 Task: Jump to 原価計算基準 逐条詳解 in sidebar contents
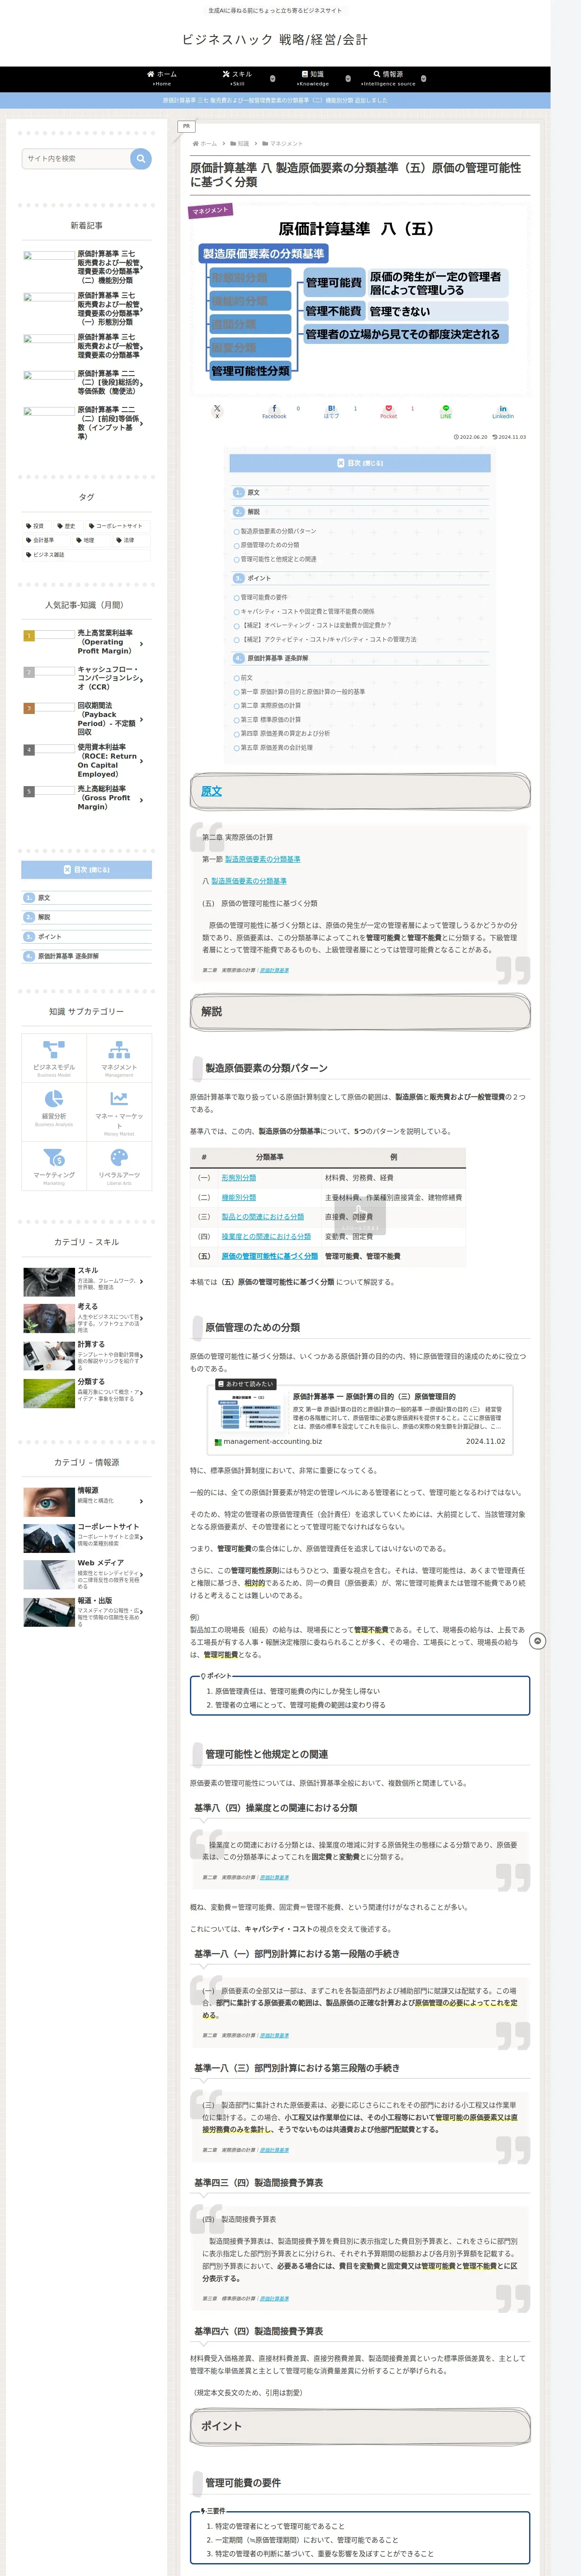click(x=68, y=956)
